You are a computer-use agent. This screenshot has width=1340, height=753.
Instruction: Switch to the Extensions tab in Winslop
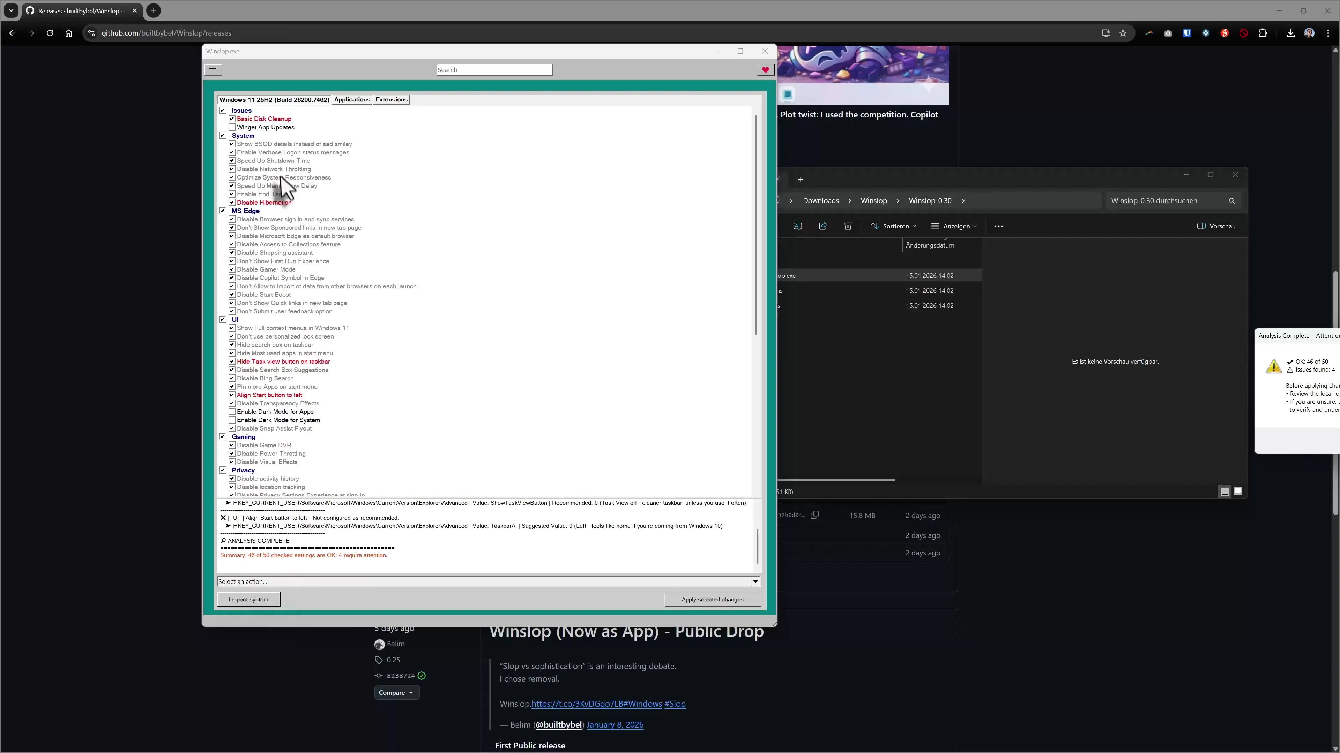[391, 99]
